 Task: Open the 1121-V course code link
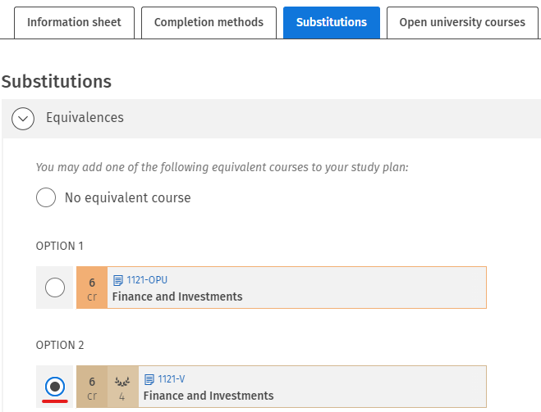[173, 379]
